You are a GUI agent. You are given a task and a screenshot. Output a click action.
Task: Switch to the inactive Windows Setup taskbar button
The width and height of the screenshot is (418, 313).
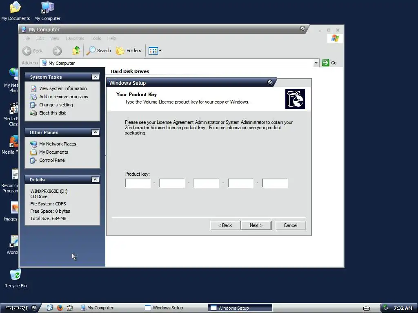[175, 308]
